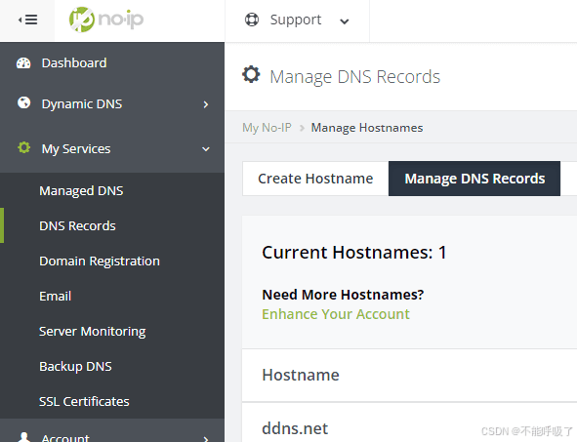Screen dimensions: 577x442
Task: Click the Support lifebuoy icon
Action: point(252,20)
